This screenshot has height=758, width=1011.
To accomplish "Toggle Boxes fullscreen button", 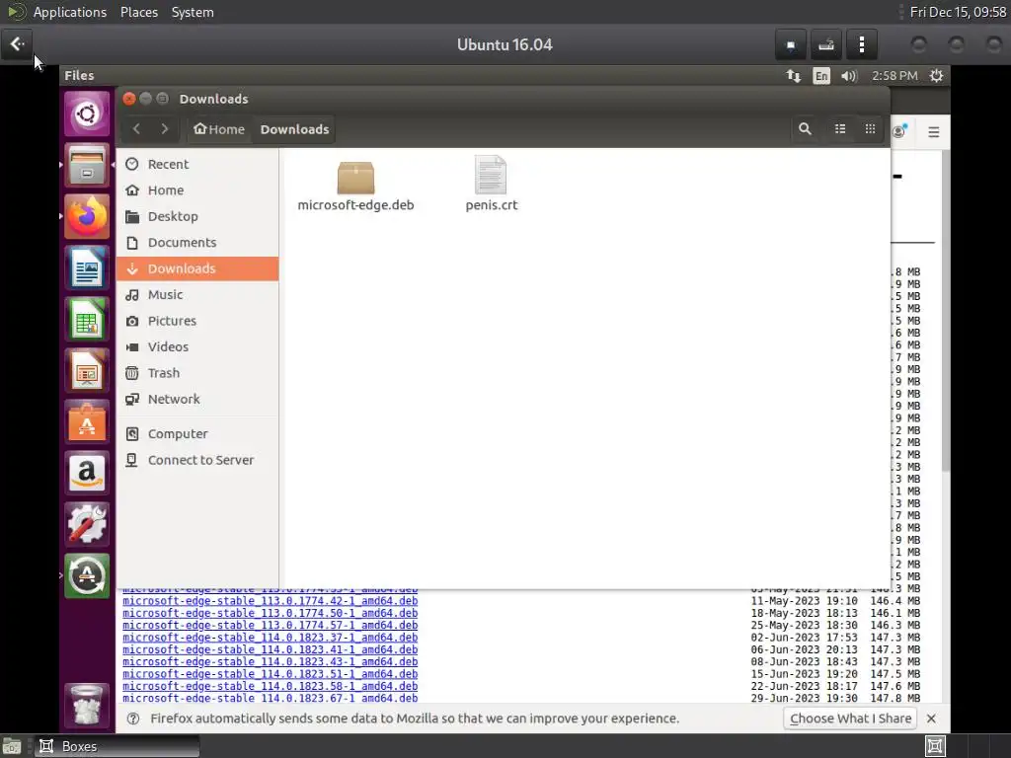I will 791,44.
